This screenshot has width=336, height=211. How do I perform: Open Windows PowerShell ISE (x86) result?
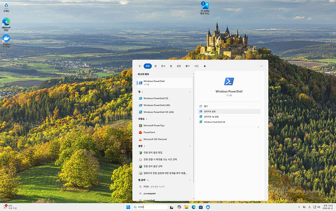point(165,112)
